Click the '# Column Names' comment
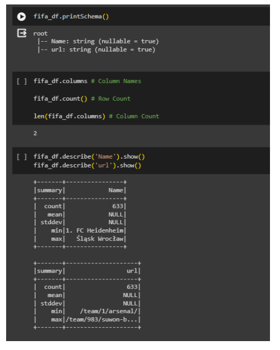This screenshot has height=350, width=280. (x=116, y=81)
